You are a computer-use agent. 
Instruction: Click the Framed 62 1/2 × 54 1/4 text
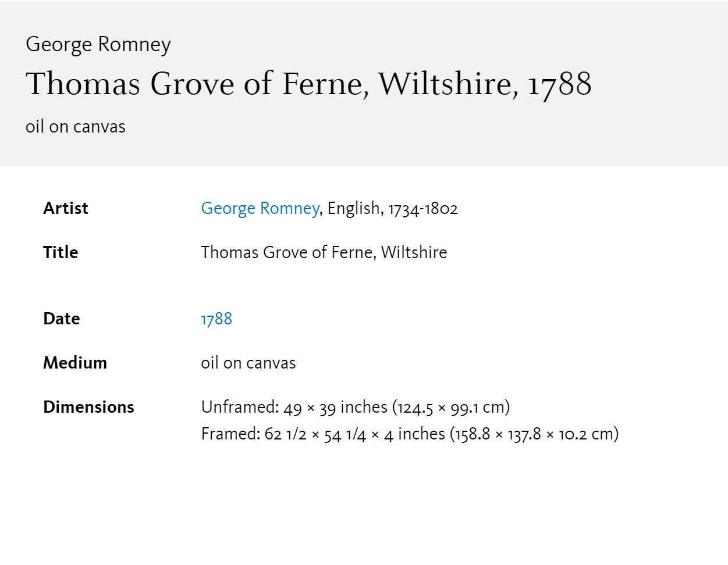[x=283, y=434]
